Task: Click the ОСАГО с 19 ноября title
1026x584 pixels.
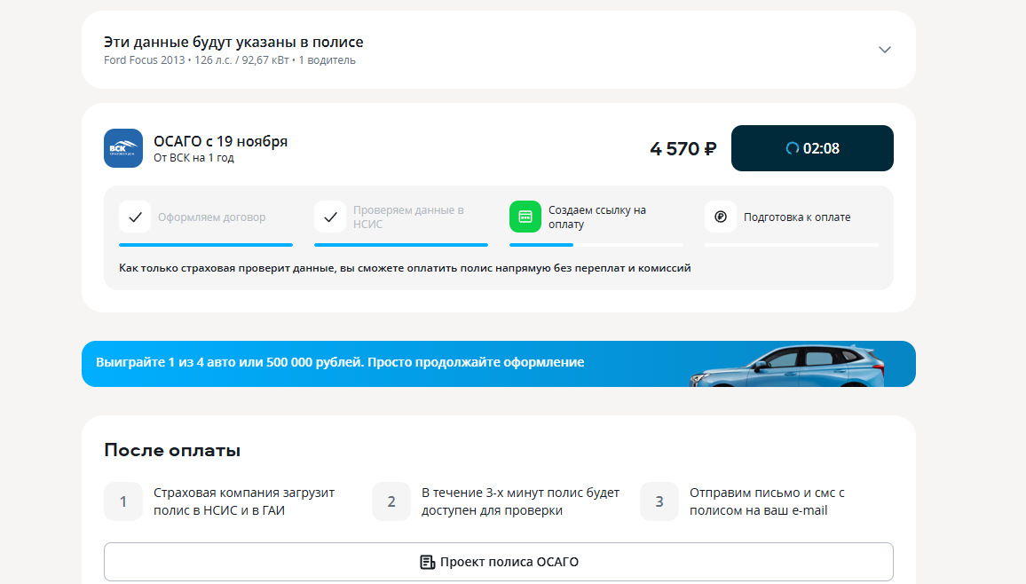Action: (x=221, y=141)
